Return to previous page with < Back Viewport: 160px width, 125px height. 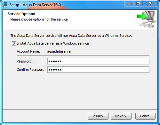(98, 116)
